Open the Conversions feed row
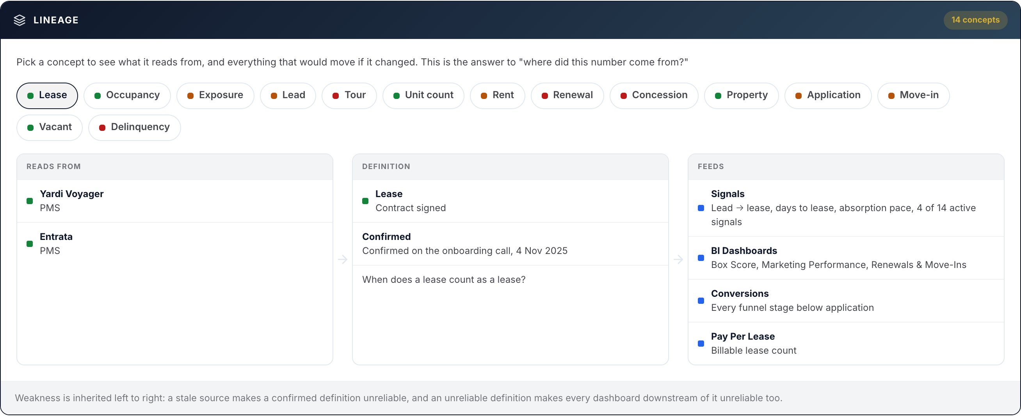The image size is (1021, 416). tap(846, 301)
